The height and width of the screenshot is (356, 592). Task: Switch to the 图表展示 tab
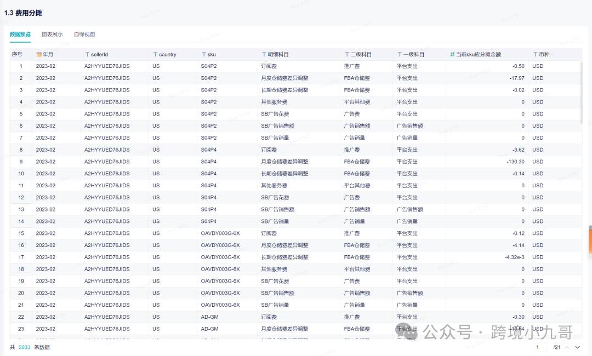click(52, 35)
